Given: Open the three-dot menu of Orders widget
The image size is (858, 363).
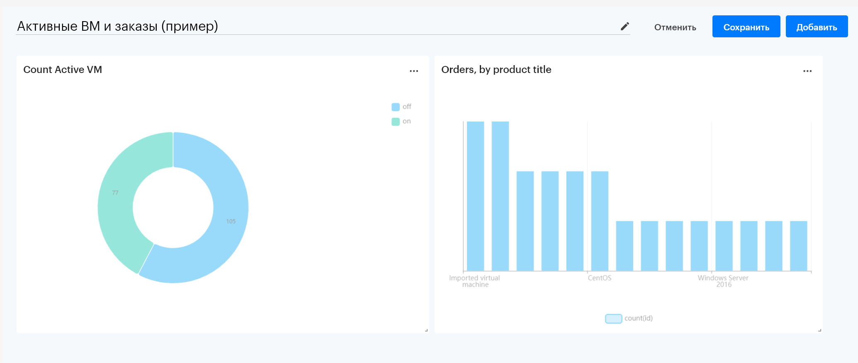Looking at the screenshot, I should point(807,71).
